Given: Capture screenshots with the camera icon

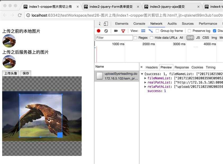Looking at the screenshot, I should 116,31.
